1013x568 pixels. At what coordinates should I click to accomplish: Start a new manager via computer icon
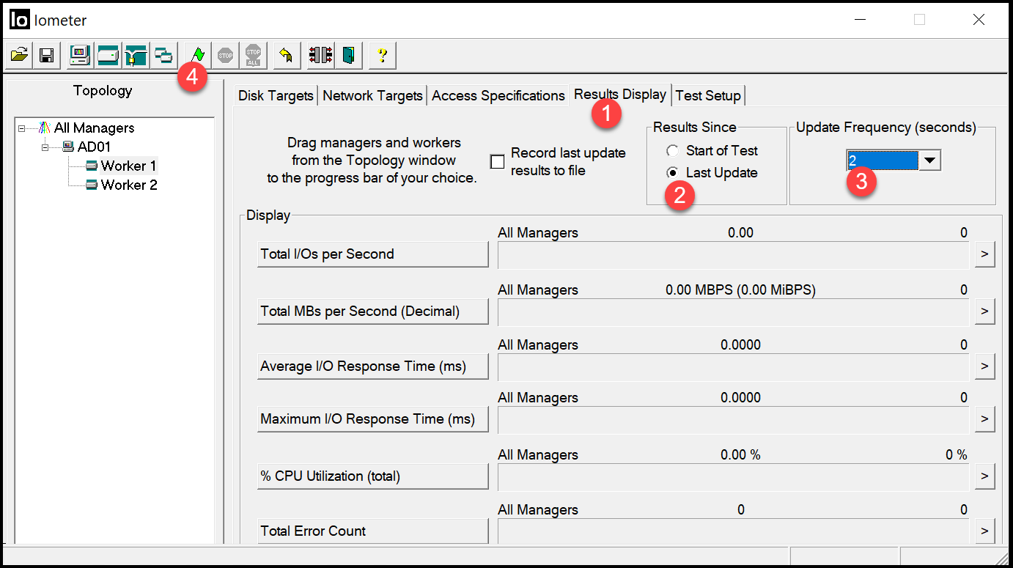coord(80,55)
